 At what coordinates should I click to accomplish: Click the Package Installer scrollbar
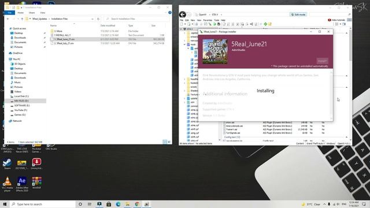331,95
